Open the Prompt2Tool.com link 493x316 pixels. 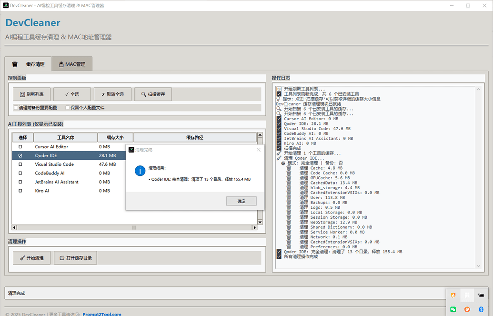(101, 314)
